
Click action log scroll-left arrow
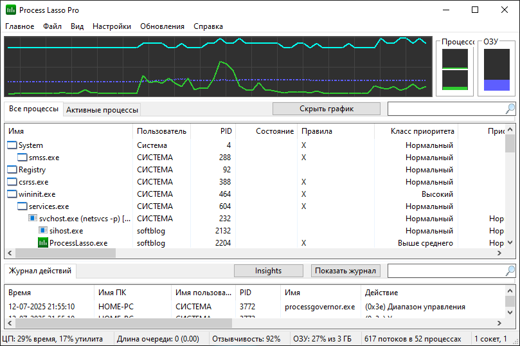coord(10,323)
